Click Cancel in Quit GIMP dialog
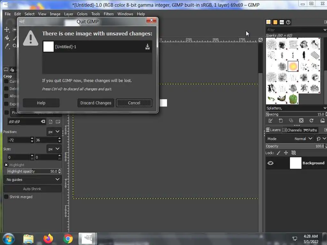Screen dimensions: 327x245 pos(134,103)
